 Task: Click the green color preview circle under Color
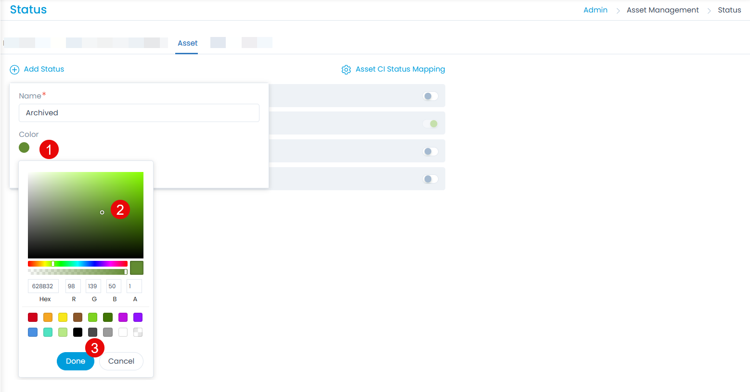24,147
